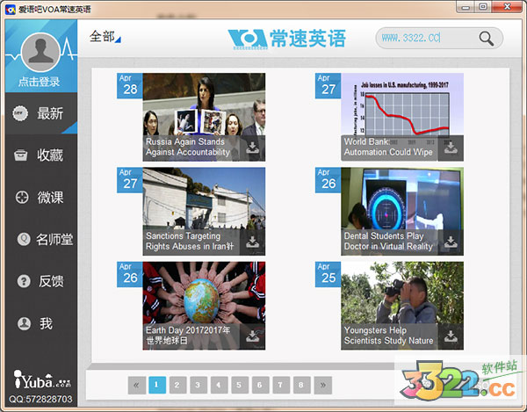
Task: Click the VOA 常速英语 header logo
Action: coord(287,39)
